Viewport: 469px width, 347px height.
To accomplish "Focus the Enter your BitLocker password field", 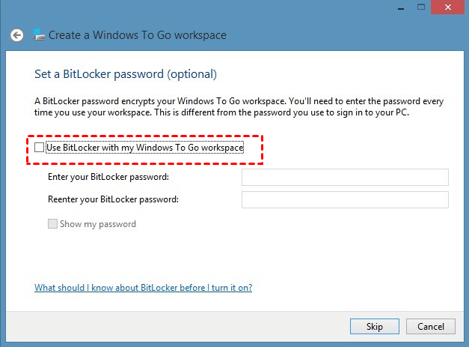I will 344,177.
